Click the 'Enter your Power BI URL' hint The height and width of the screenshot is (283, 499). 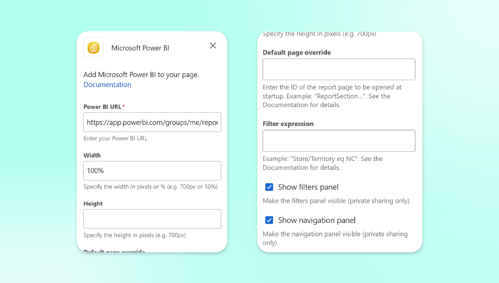(x=115, y=138)
